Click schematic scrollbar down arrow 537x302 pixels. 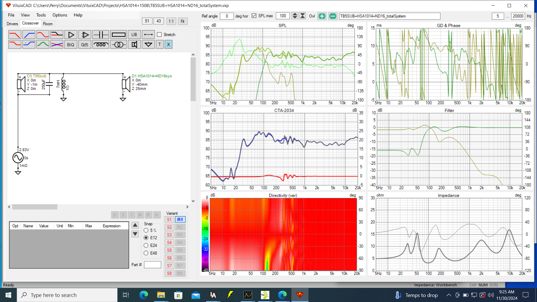point(193,201)
